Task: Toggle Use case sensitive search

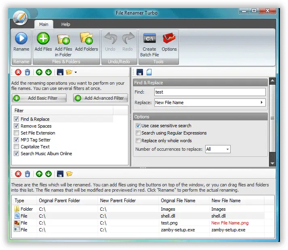Action: pyautogui.click(x=138, y=126)
